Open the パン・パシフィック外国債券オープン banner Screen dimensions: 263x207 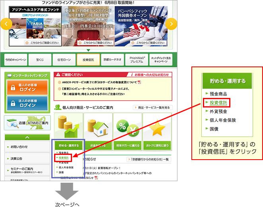point(141,26)
